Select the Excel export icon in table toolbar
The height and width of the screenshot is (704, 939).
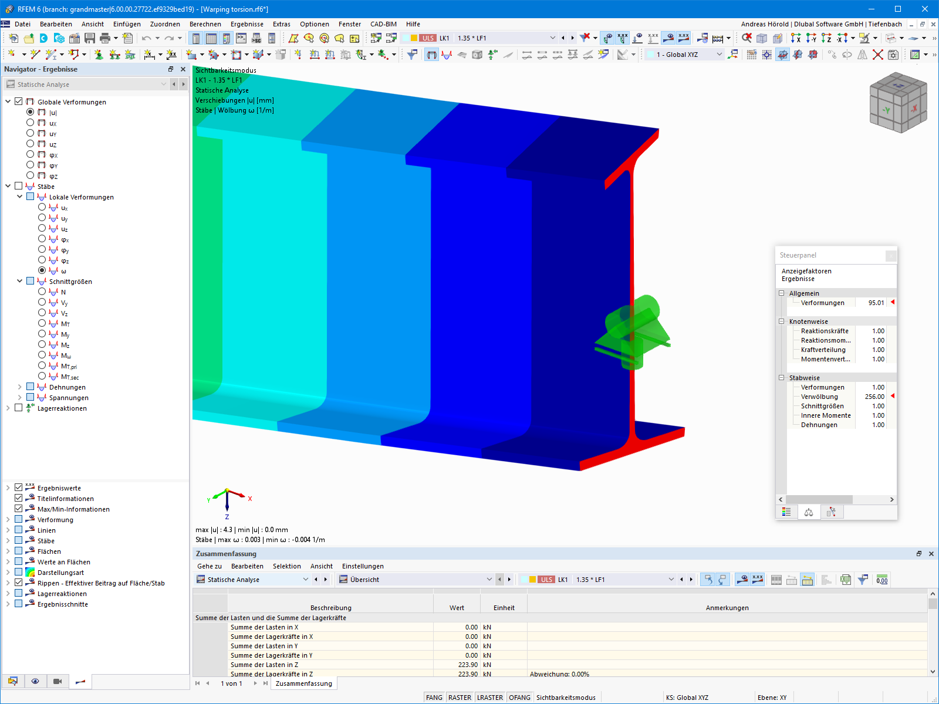(845, 579)
